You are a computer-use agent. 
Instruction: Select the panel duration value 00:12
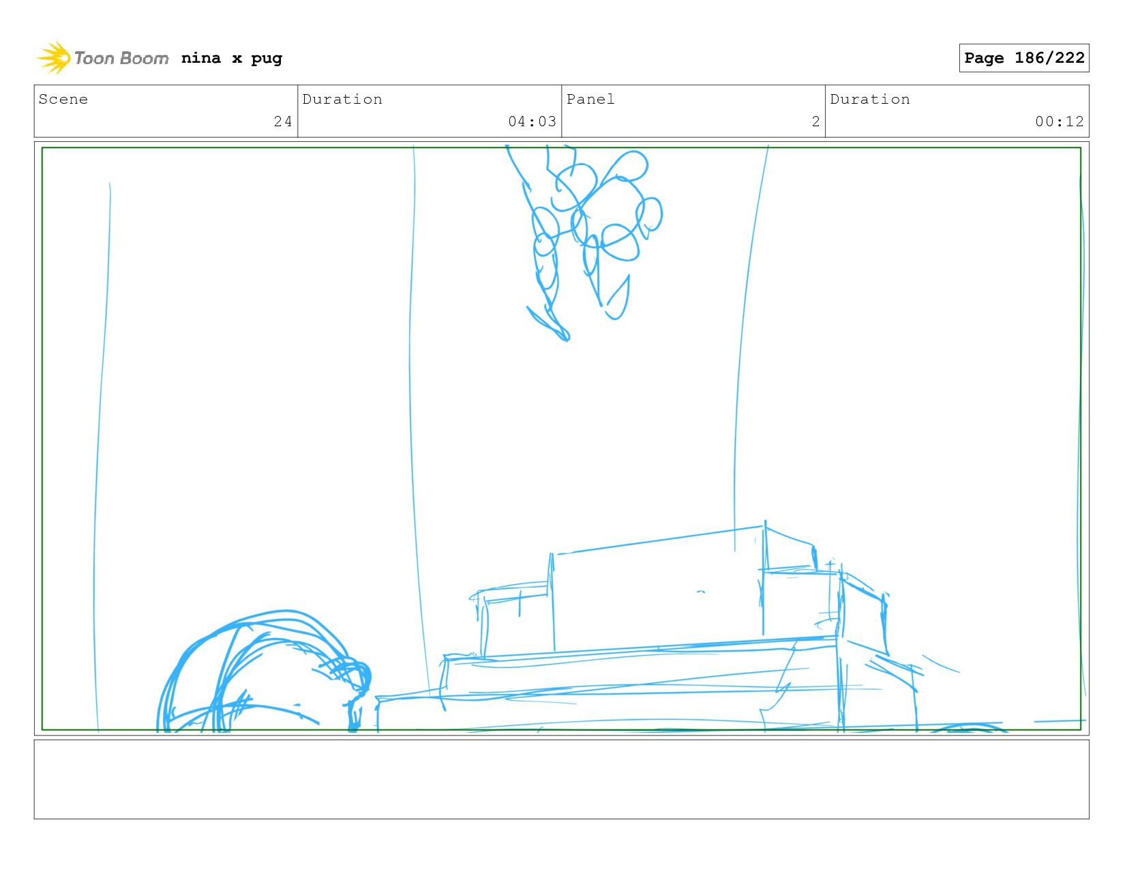coord(1059,121)
